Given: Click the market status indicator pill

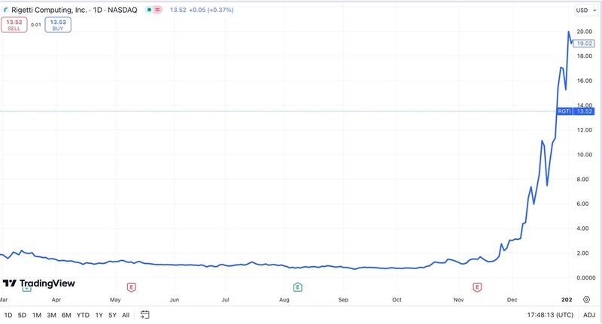Looking at the screenshot, I should (153, 10).
